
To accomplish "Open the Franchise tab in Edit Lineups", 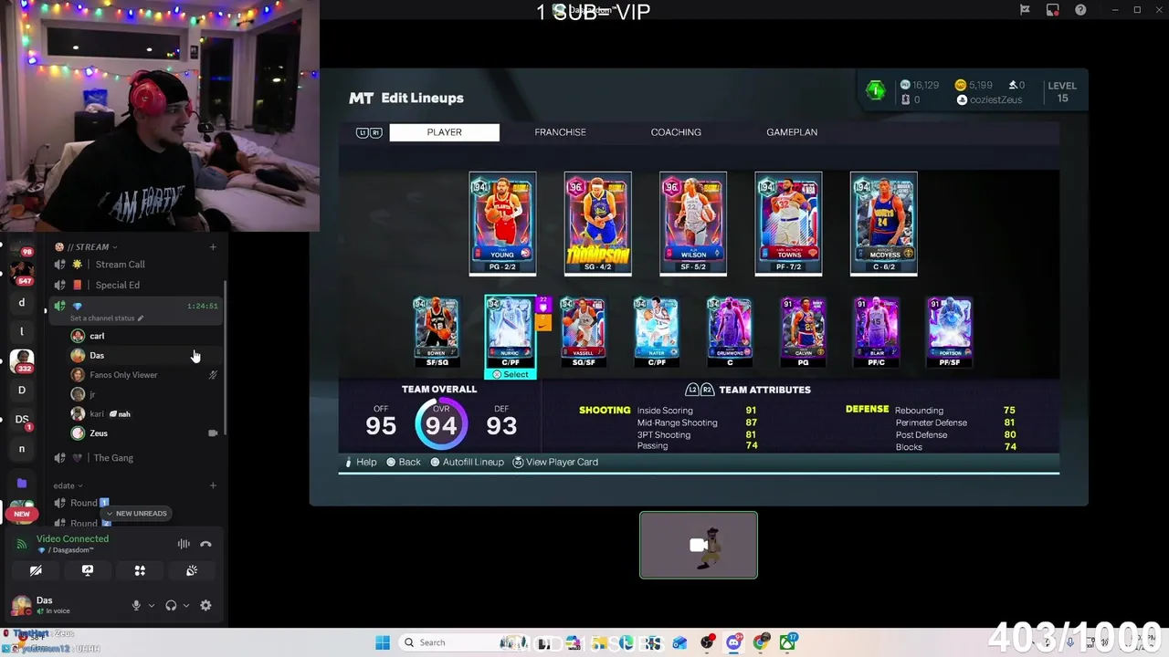I will coord(560,132).
